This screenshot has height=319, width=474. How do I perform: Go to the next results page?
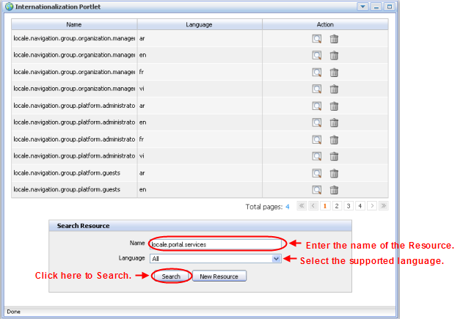(371, 207)
